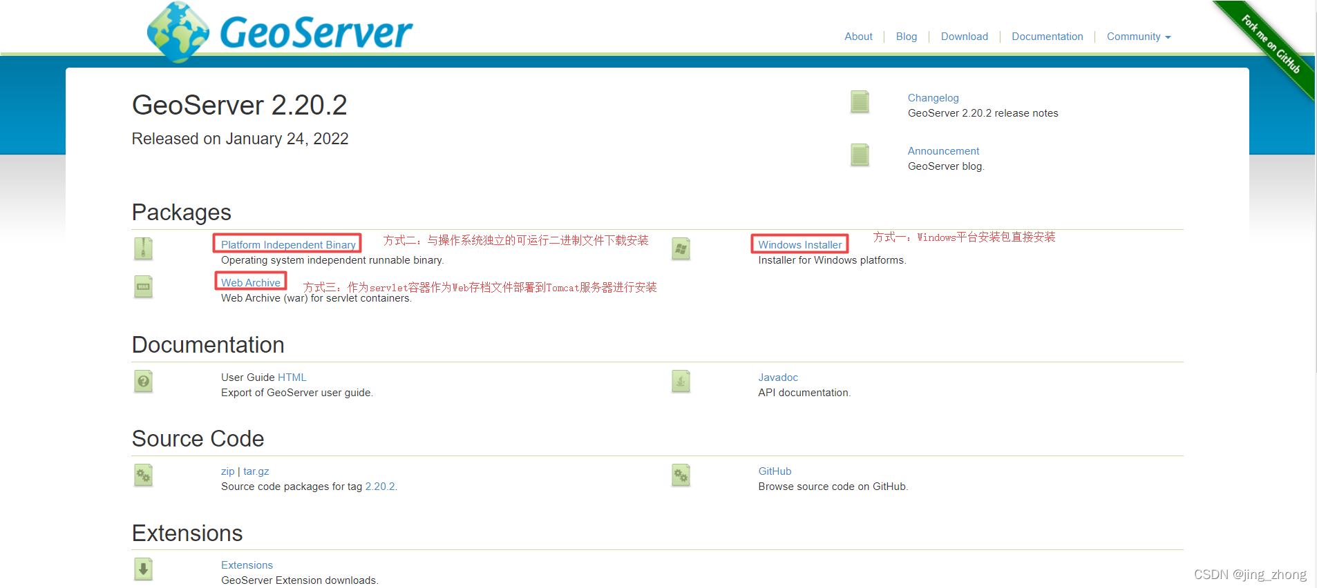Image resolution: width=1317 pixels, height=588 pixels.
Task: Click the Extensions download arrow icon
Action: point(143,569)
